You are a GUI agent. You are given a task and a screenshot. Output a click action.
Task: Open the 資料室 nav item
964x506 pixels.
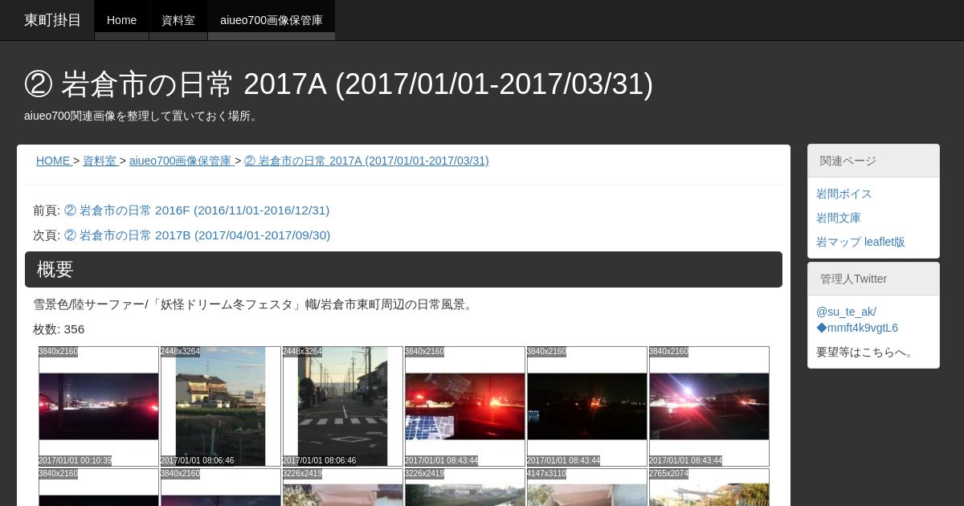click(x=178, y=20)
